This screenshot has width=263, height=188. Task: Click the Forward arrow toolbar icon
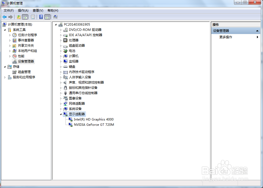tap(11, 17)
